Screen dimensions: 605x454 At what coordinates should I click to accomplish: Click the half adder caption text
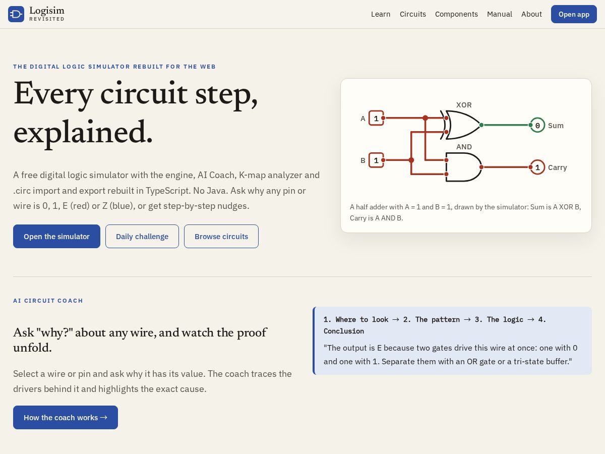pyautogui.click(x=465, y=212)
